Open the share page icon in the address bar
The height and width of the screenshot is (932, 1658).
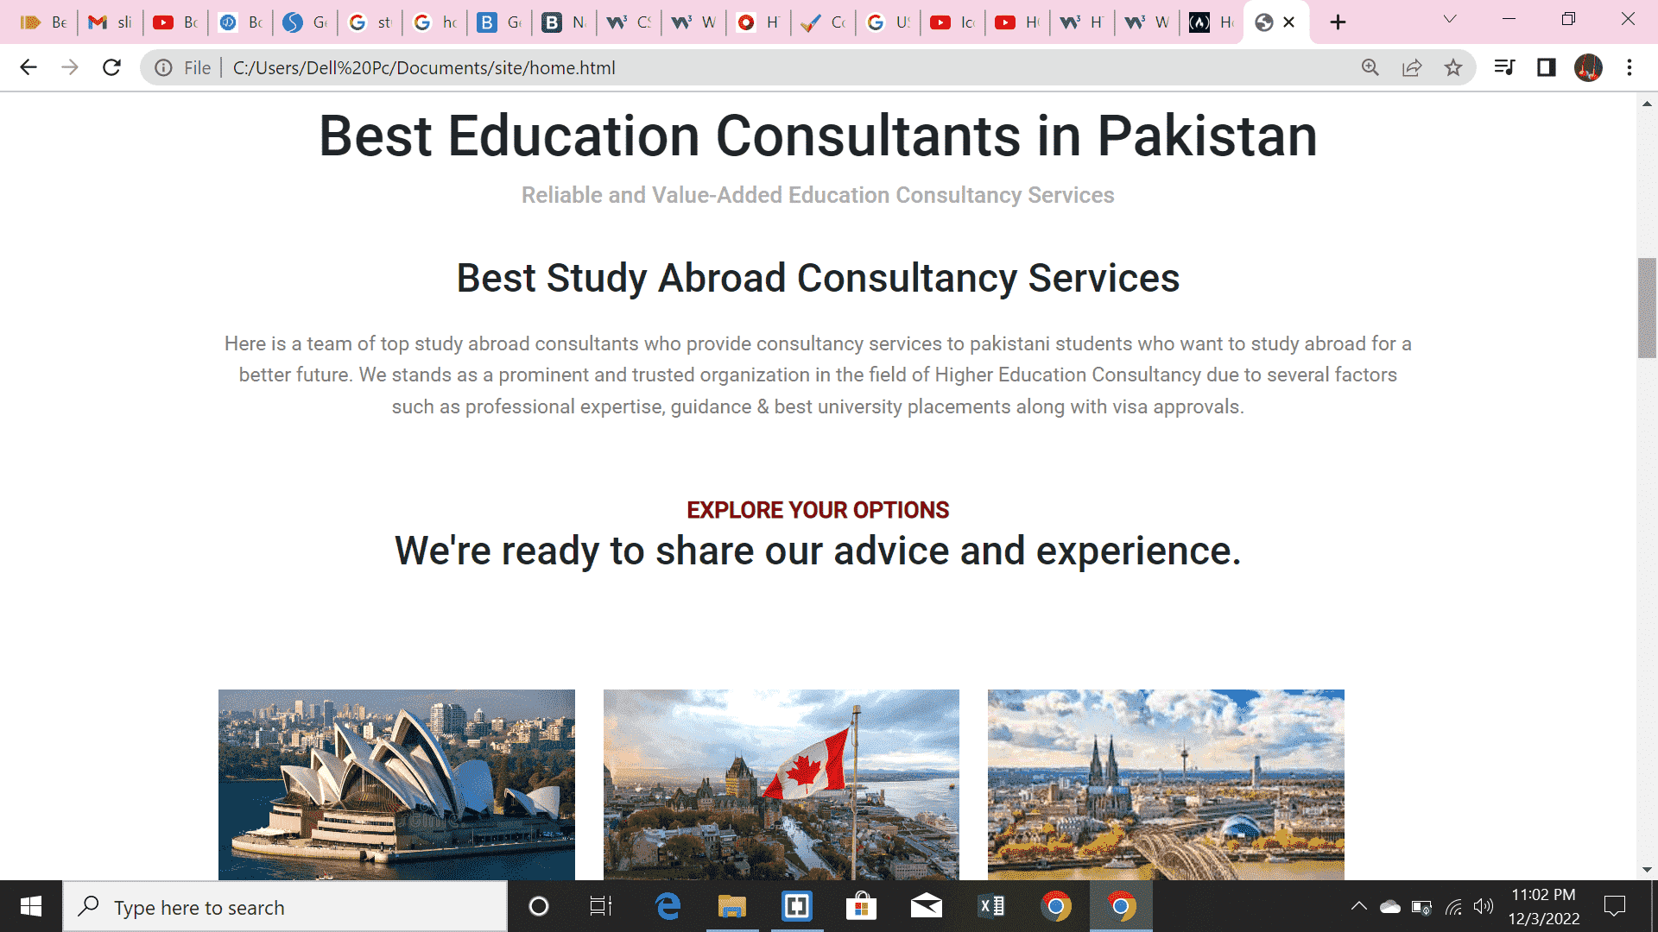click(1412, 67)
